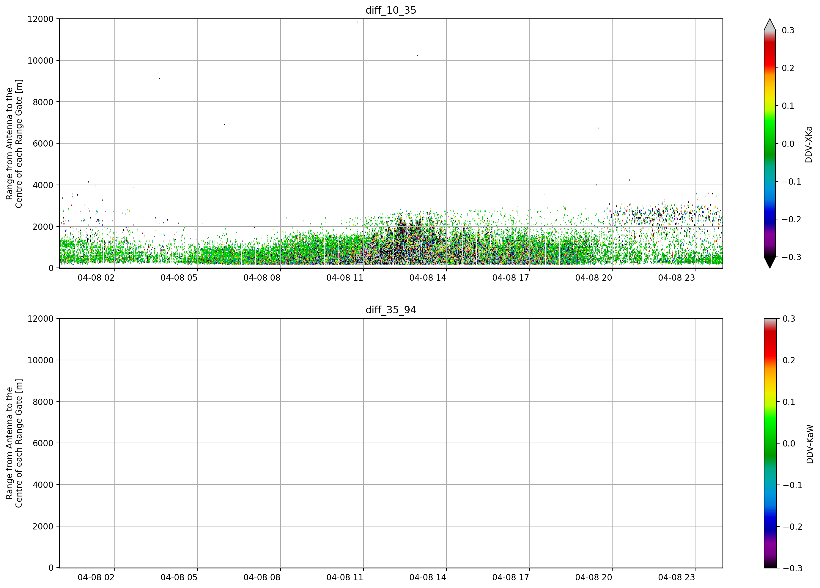Click the 6000 y-axis label of bottom plot
This screenshot has width=820, height=588.
coord(43,443)
